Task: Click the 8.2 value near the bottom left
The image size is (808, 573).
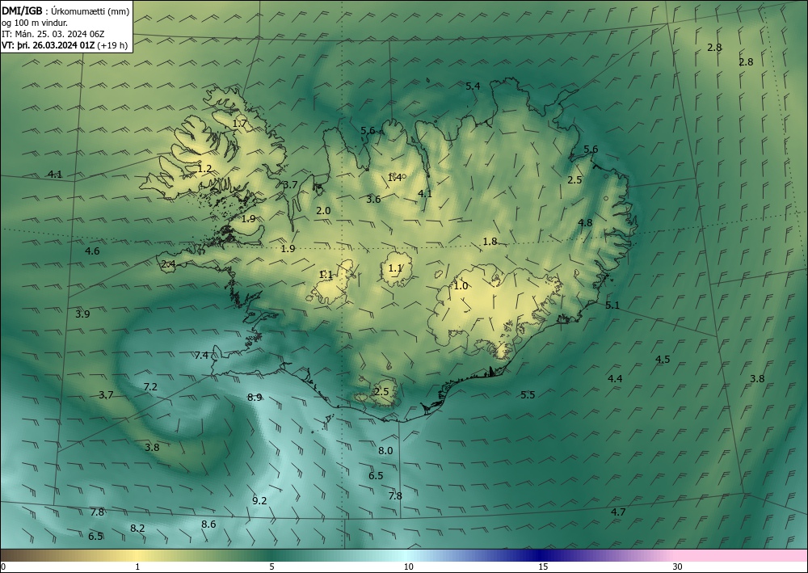Action: (x=137, y=529)
